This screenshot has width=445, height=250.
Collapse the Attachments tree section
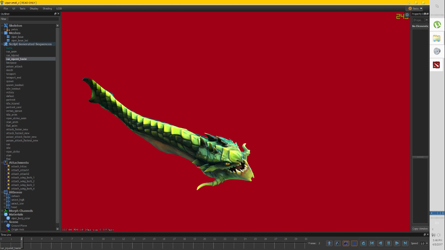pyautogui.click(x=2, y=162)
